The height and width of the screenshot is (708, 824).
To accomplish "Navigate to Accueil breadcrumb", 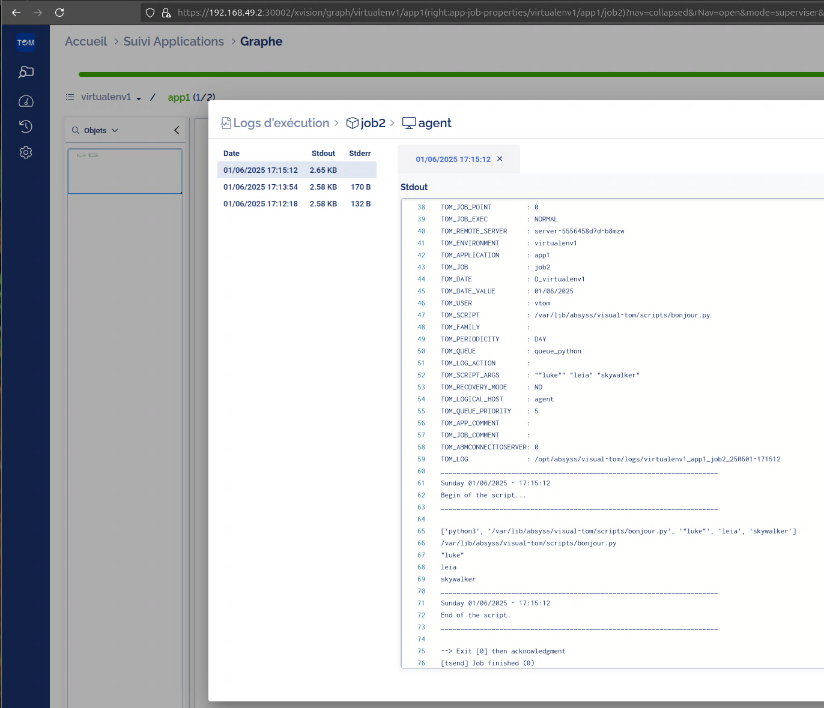I will click(x=86, y=41).
